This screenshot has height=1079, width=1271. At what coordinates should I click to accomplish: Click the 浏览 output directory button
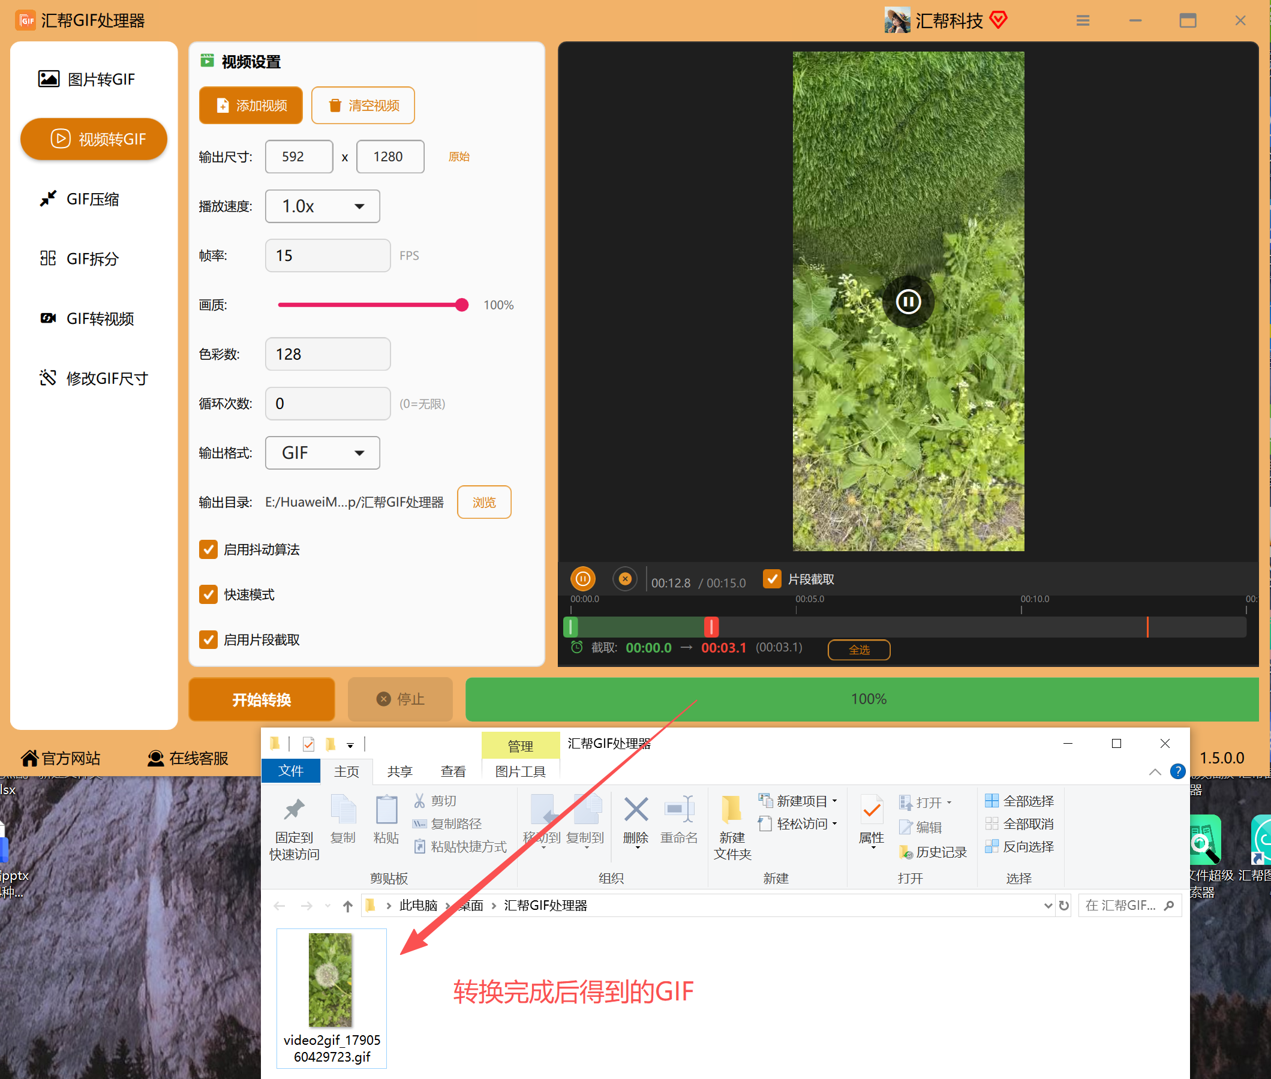(485, 502)
